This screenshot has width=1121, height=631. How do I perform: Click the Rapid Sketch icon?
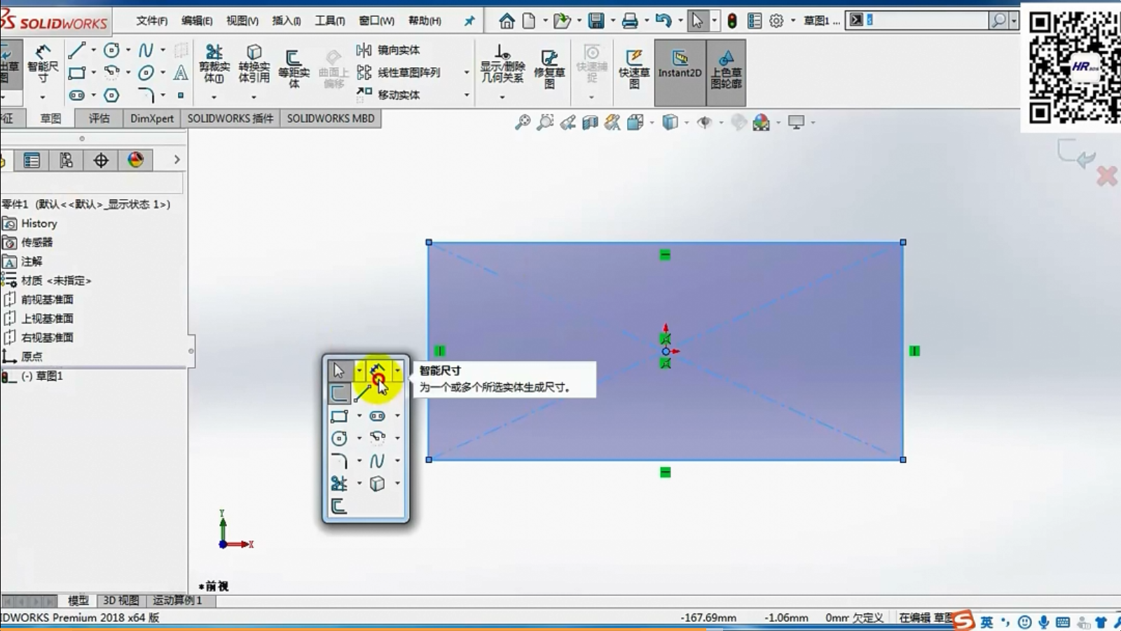(x=634, y=68)
